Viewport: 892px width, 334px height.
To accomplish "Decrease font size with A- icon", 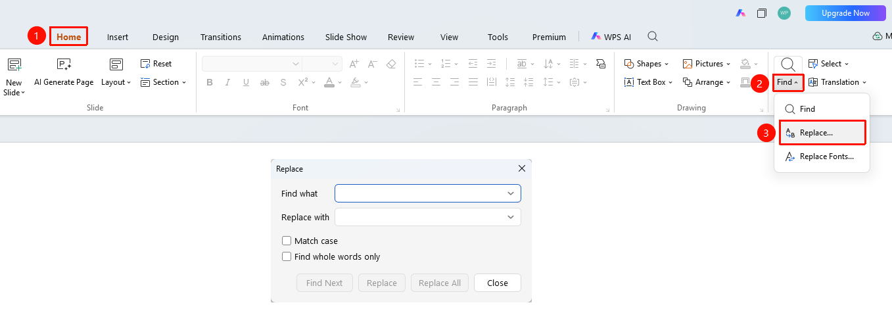I will point(373,64).
